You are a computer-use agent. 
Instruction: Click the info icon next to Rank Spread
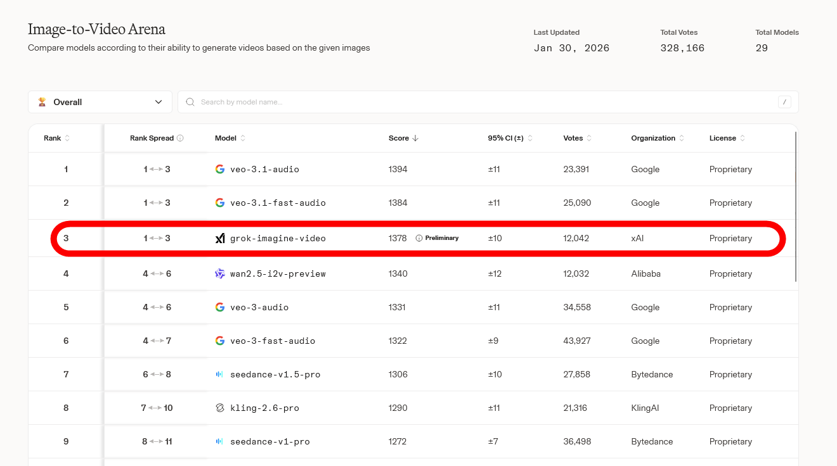click(180, 139)
